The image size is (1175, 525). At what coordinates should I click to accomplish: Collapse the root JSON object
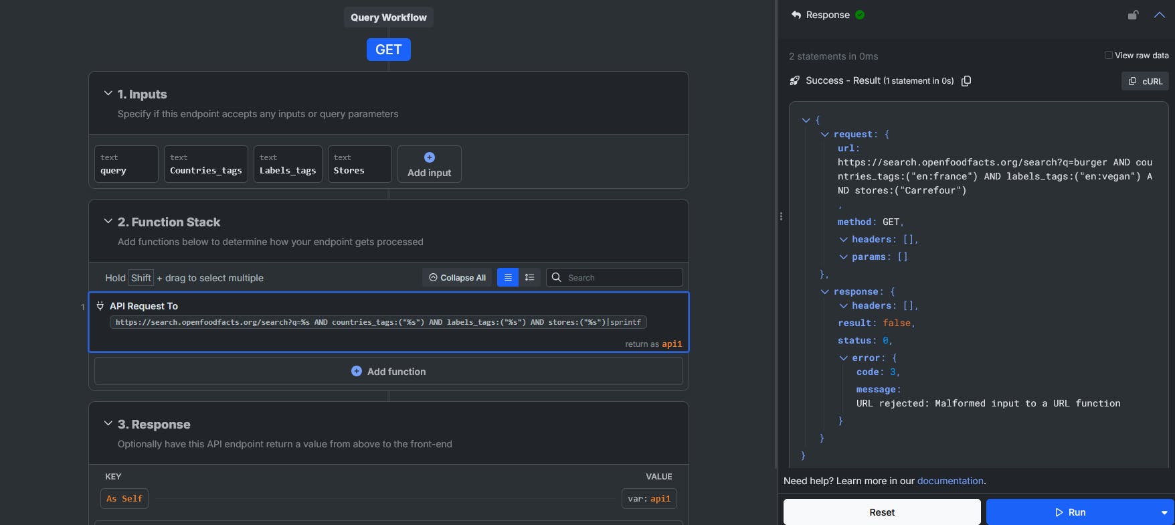tap(806, 120)
